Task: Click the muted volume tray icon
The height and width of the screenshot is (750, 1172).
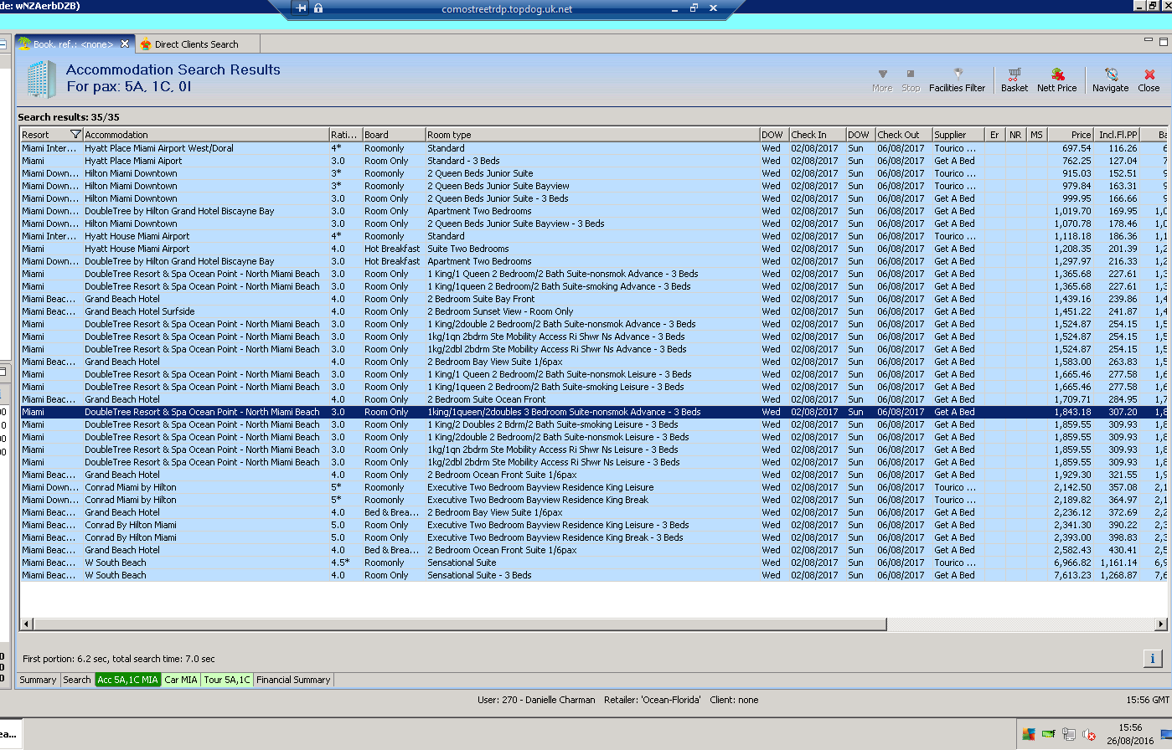Action: click(x=1089, y=735)
